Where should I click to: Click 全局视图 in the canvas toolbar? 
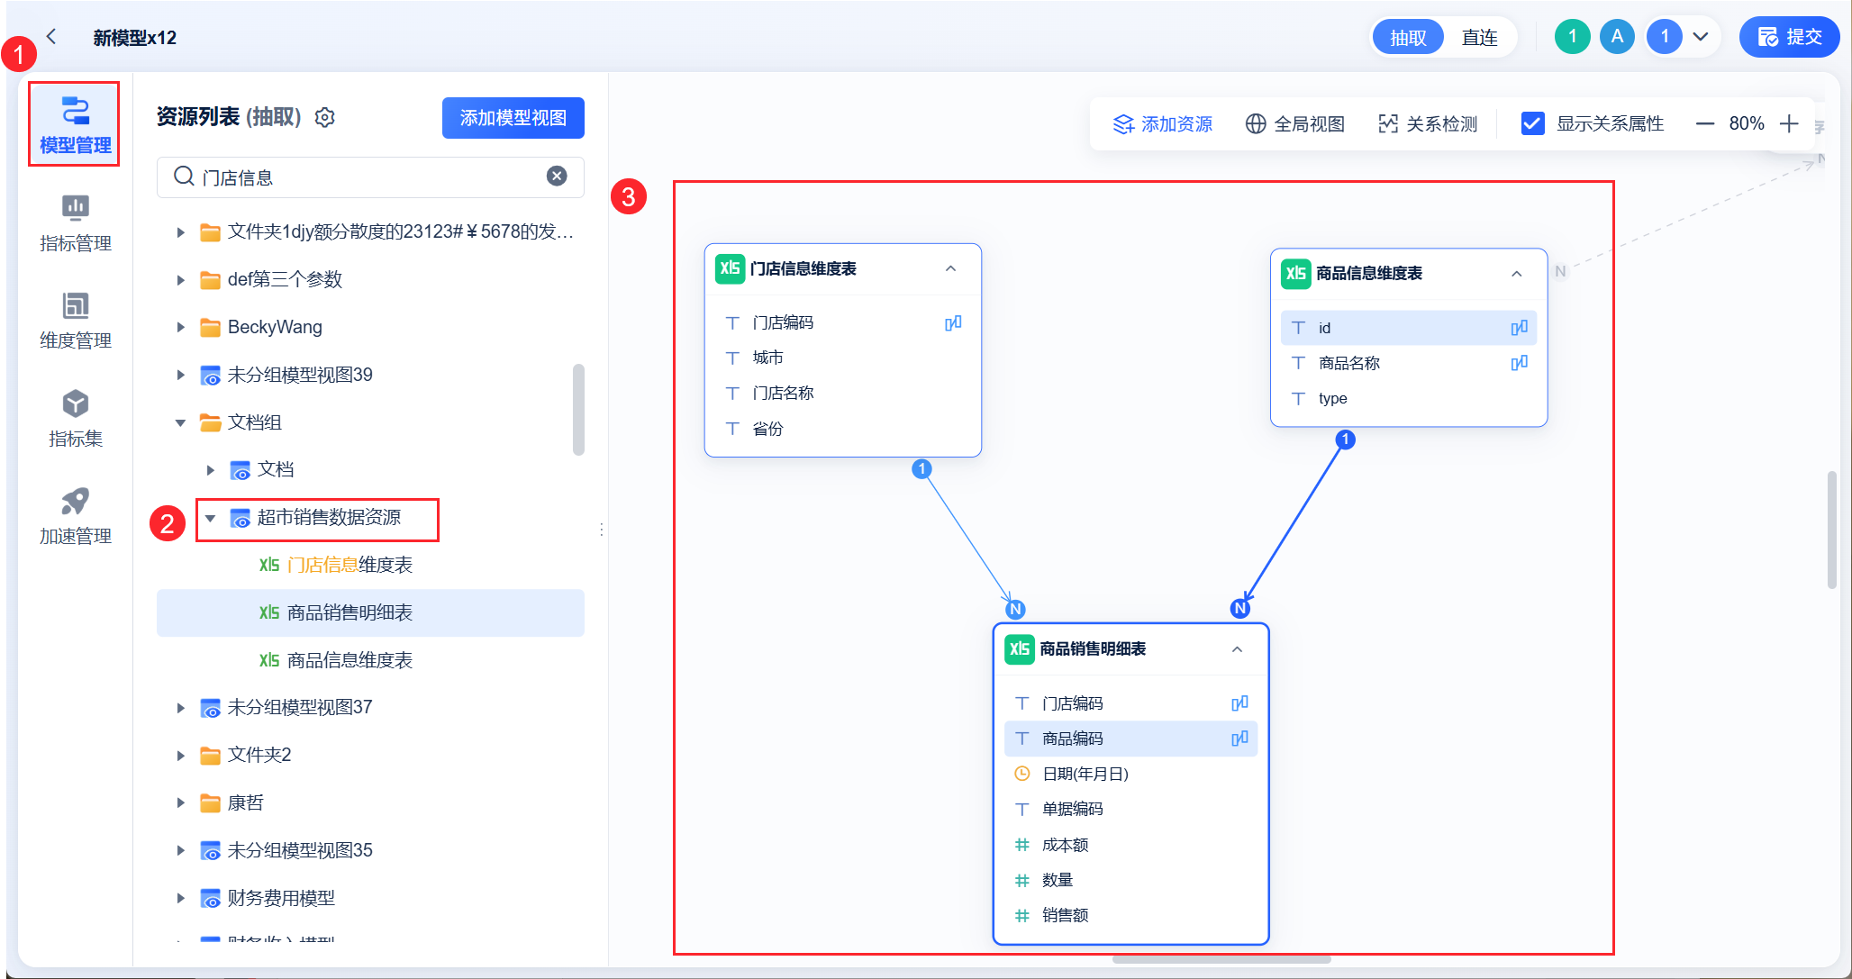point(1294,124)
